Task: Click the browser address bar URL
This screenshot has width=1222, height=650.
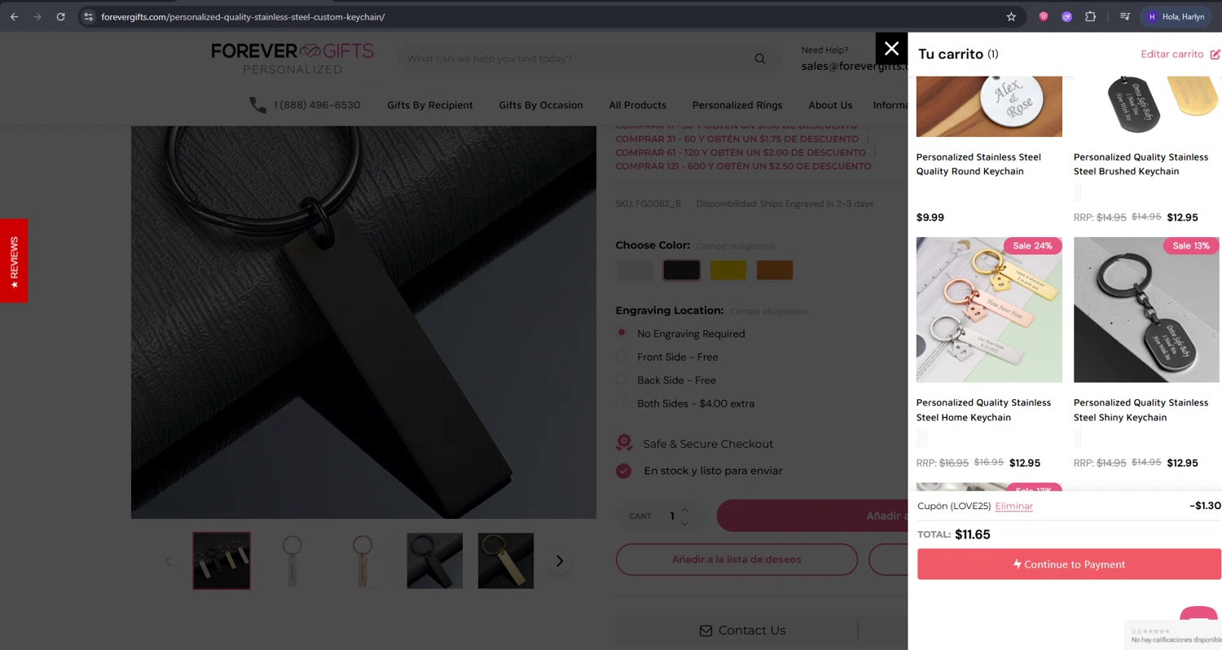Action: 243,16
